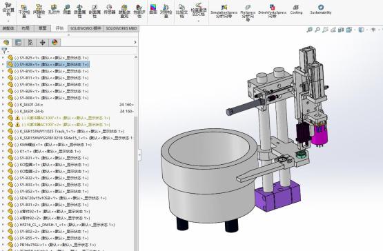Open the Costing tool

click(x=296, y=9)
